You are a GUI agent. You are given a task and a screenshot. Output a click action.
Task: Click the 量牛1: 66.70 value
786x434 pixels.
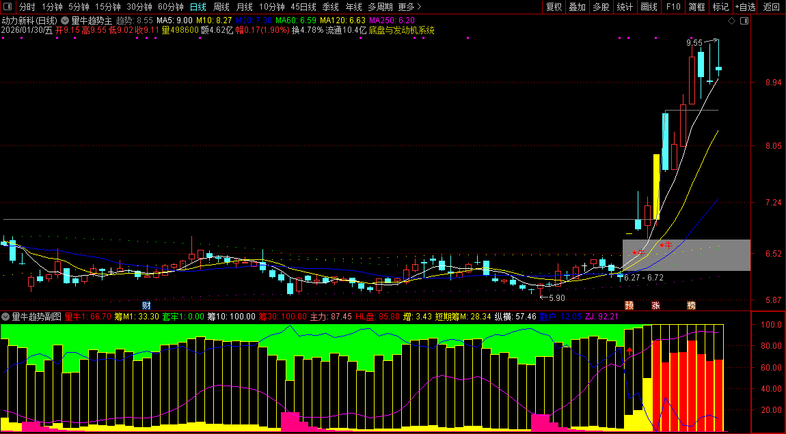click(88, 317)
